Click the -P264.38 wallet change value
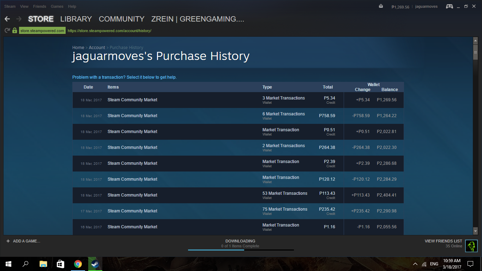 (x=361, y=147)
